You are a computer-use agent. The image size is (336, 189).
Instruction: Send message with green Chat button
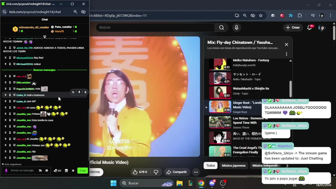(x=83, y=171)
